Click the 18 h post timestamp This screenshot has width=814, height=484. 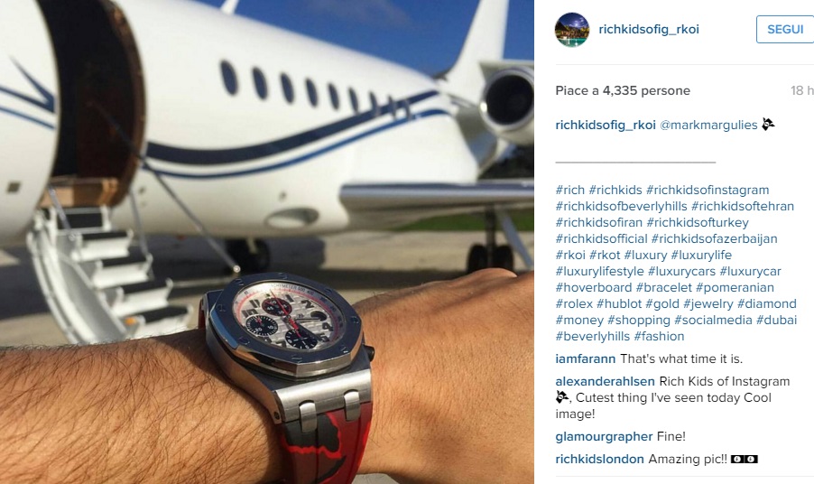pyautogui.click(x=801, y=90)
